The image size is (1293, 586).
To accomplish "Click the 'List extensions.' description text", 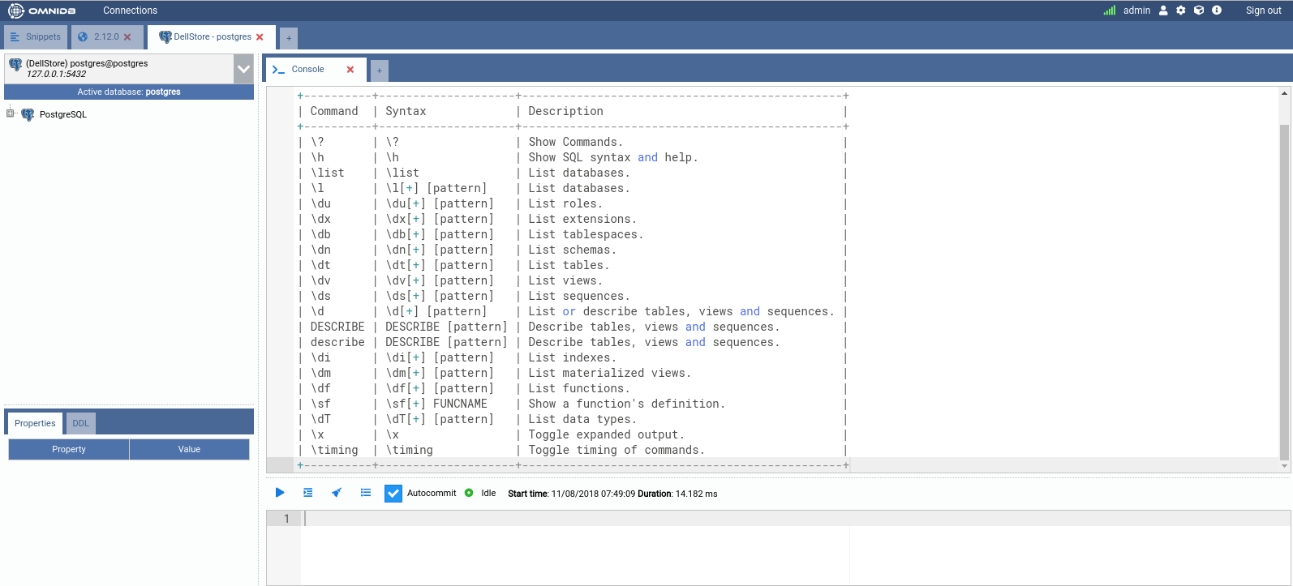I will click(582, 220).
